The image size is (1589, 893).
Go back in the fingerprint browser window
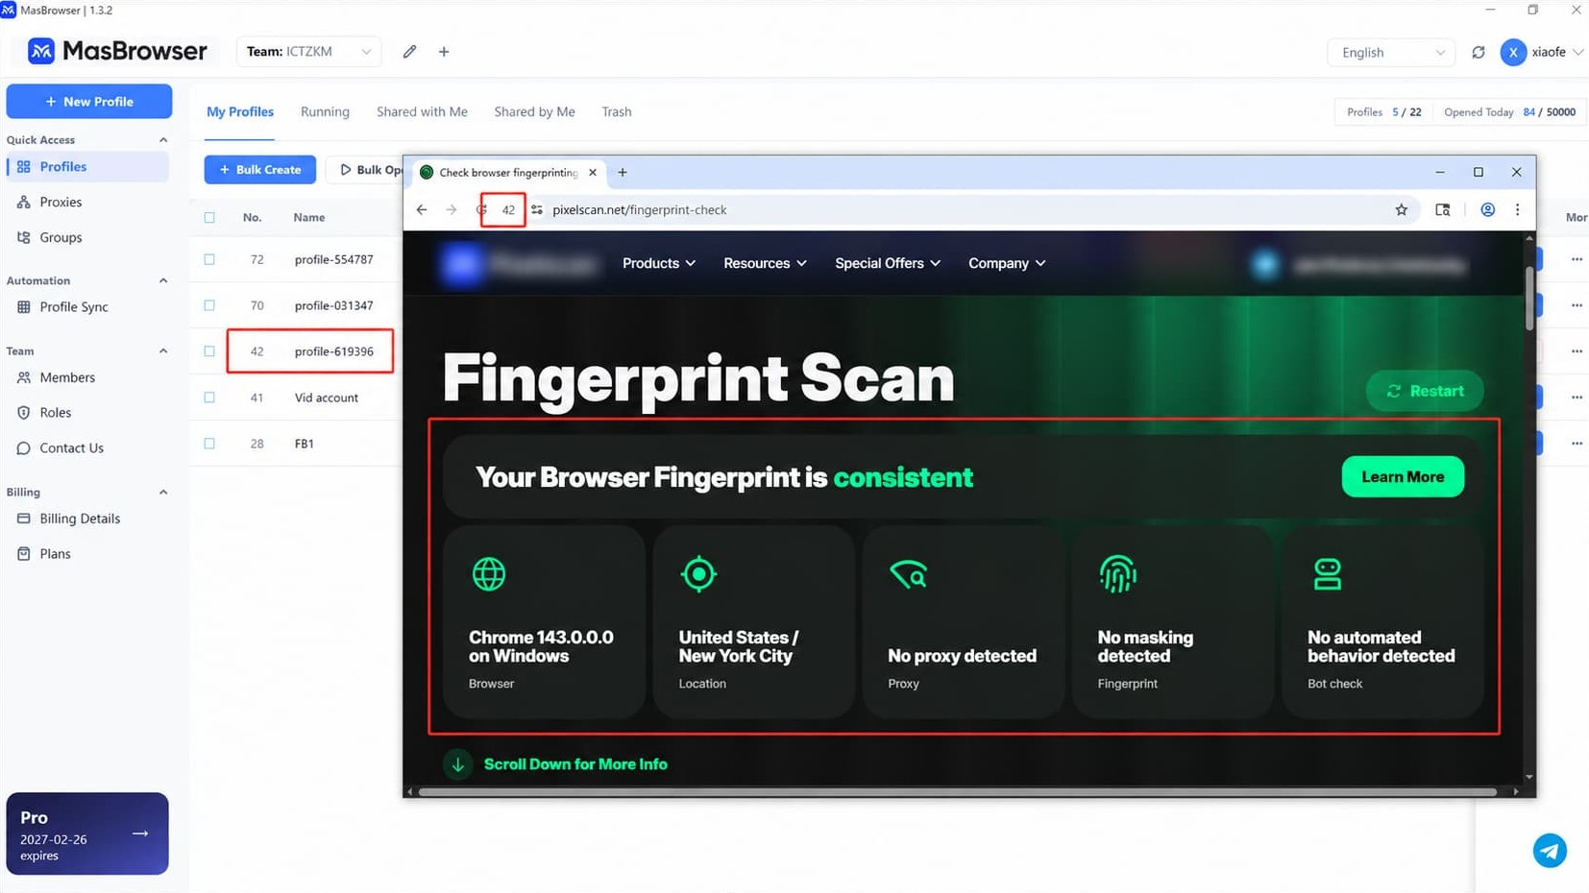[x=422, y=209]
